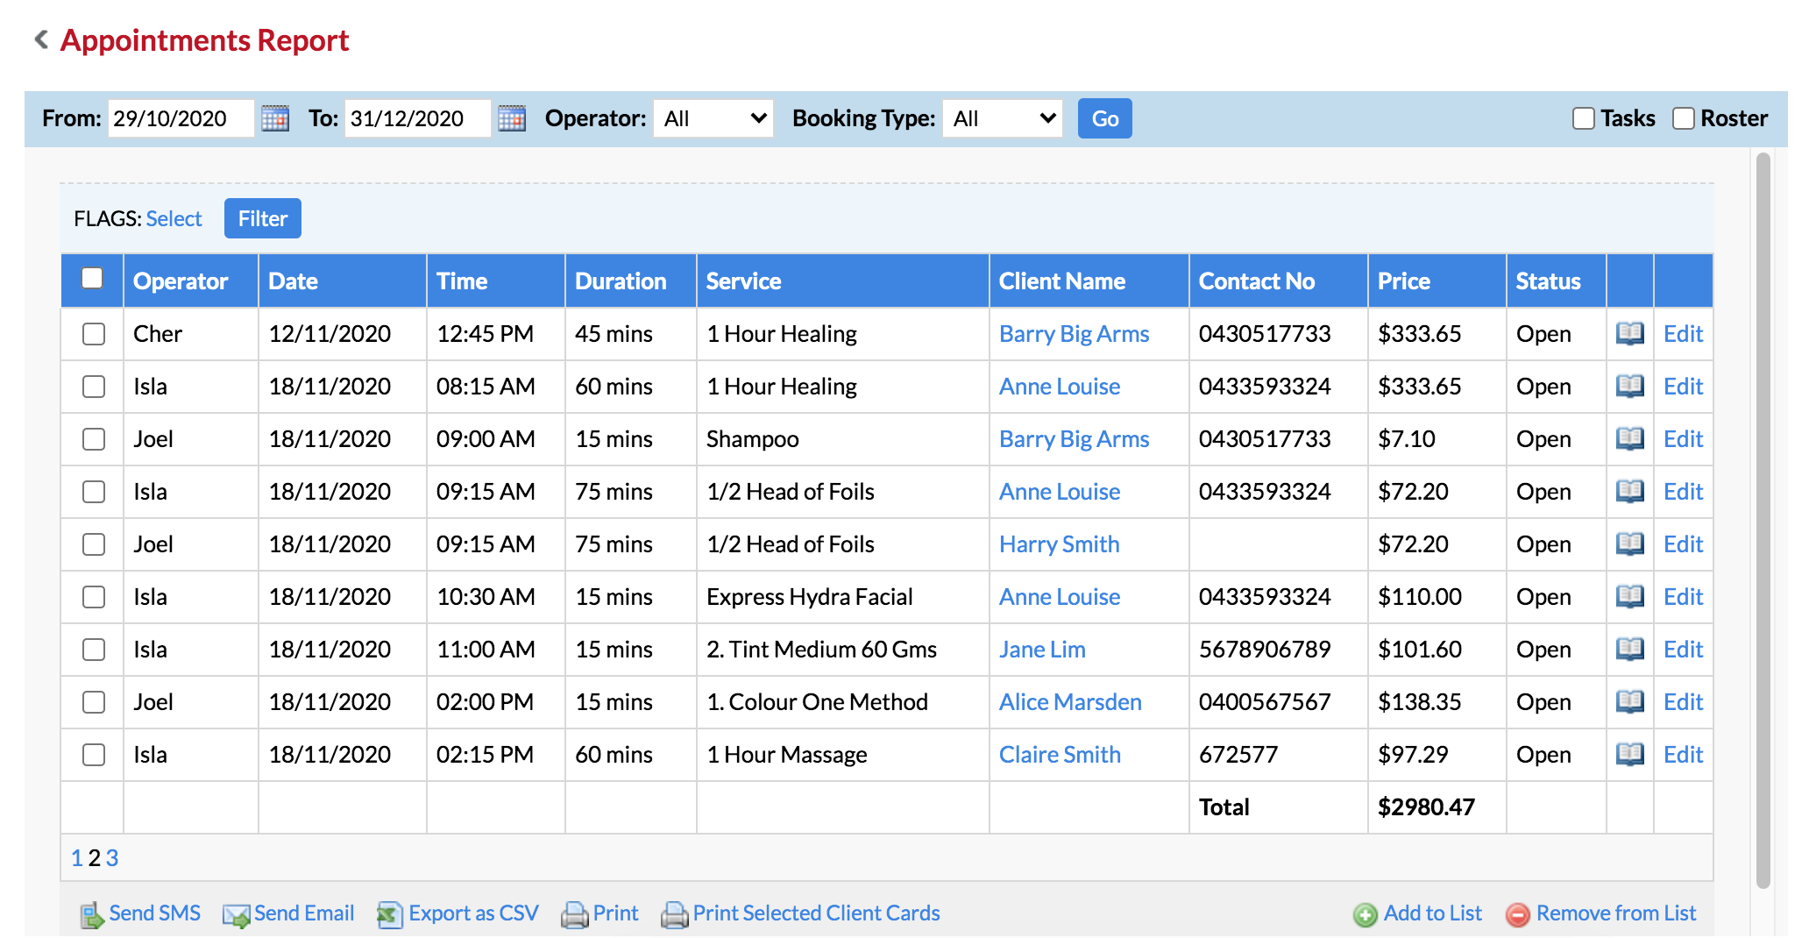
Task: Open the From date calendar picker
Action: 275,118
